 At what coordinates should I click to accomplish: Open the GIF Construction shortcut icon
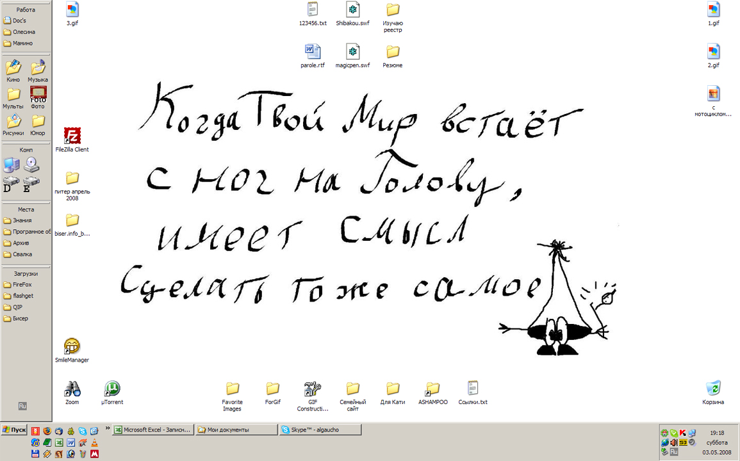312,389
